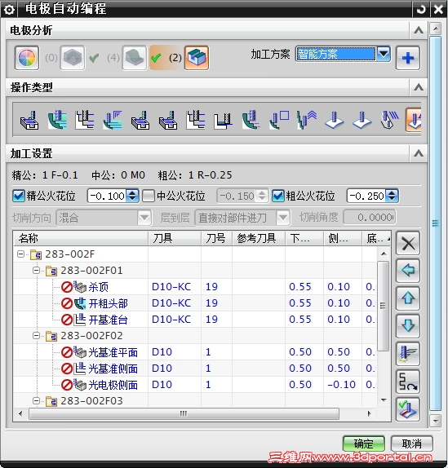Select the grey electrode body icon
The image size is (448, 468).
(x=73, y=58)
